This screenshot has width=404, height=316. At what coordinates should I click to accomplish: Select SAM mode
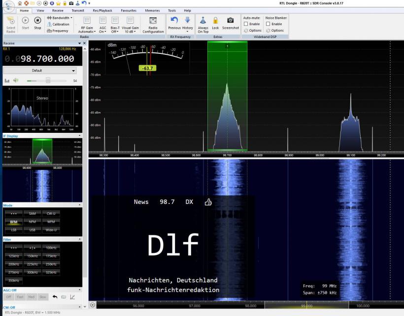click(33, 213)
